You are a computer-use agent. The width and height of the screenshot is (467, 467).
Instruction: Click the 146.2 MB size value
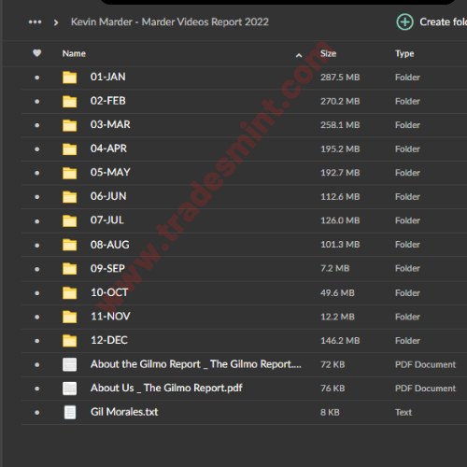(x=340, y=341)
